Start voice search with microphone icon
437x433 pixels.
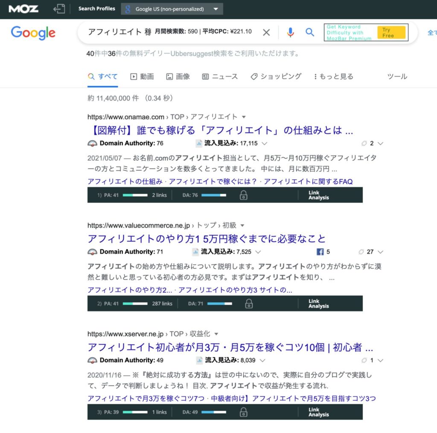pyautogui.click(x=290, y=32)
